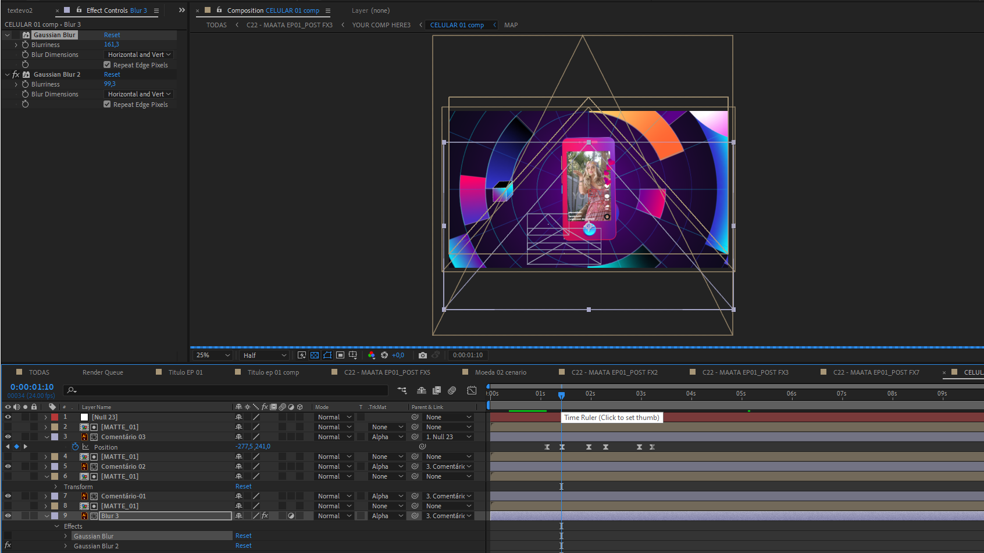Enable motion blur switch in timeline
The image size is (984, 553).
tap(452, 390)
